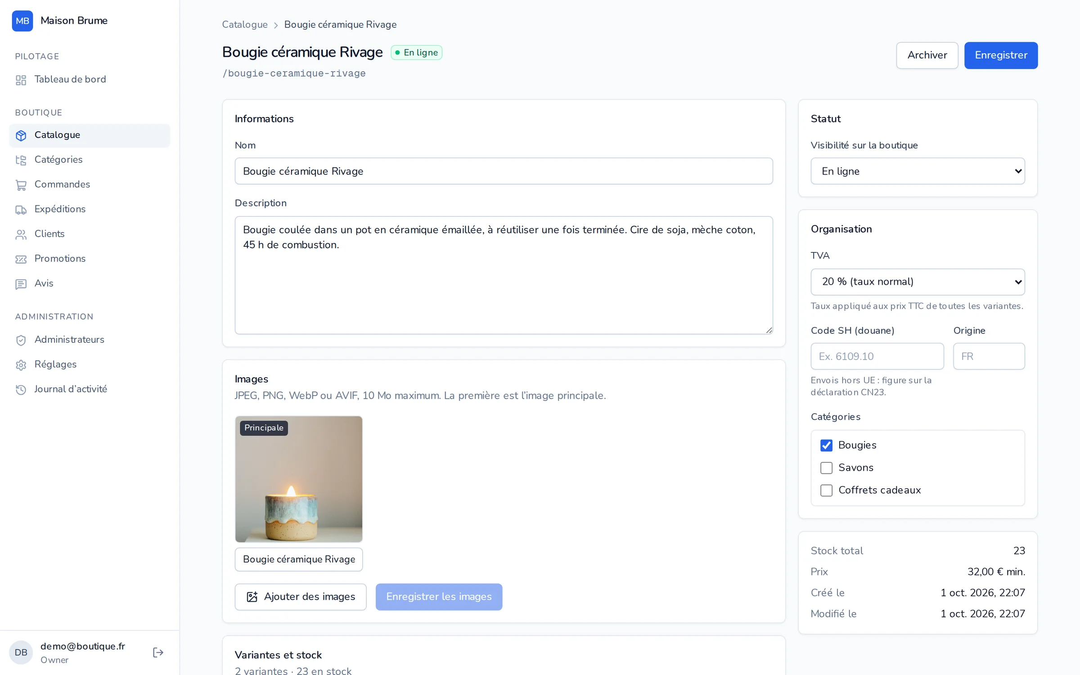Click the MB Maison Brume logo

pos(22,21)
